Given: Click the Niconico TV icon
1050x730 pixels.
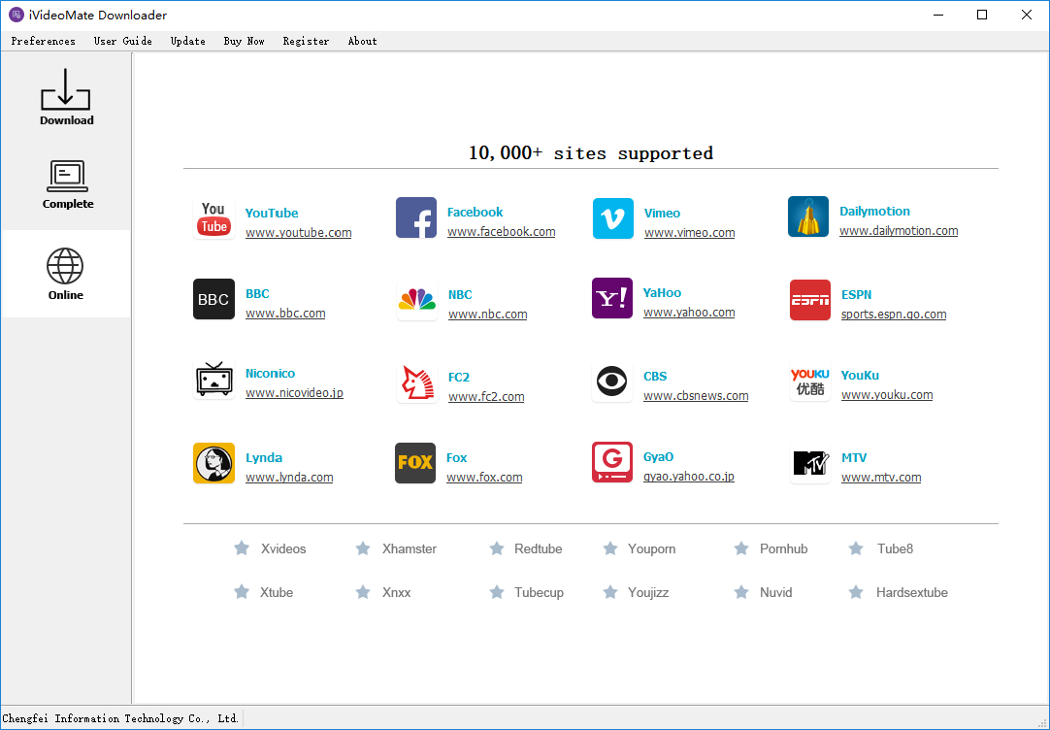Looking at the screenshot, I should click(213, 379).
